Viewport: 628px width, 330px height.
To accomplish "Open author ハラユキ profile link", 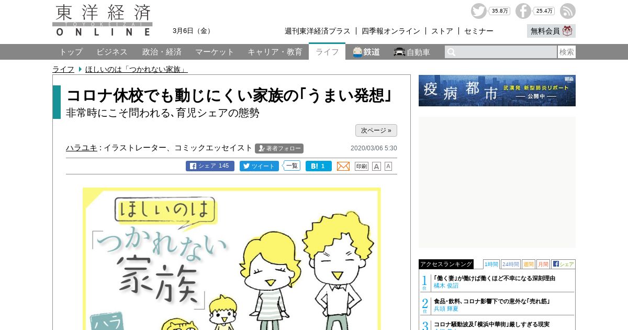I will [82, 148].
